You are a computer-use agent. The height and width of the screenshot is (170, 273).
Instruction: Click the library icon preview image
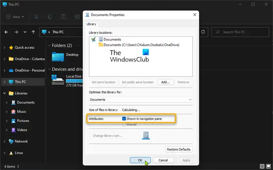(x=146, y=136)
